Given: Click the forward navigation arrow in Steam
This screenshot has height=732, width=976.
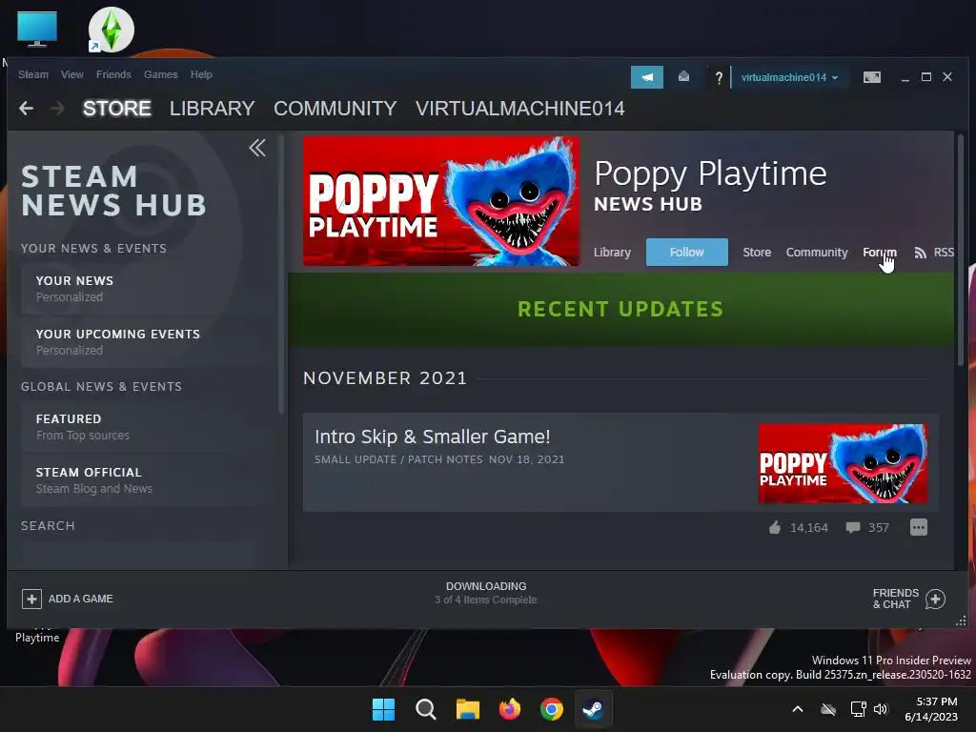Looking at the screenshot, I should pos(57,109).
